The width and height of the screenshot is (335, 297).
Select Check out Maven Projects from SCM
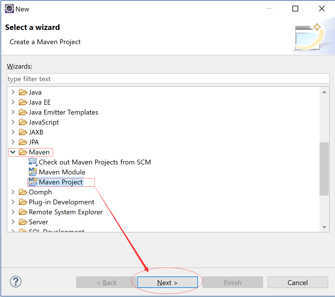pyautogui.click(x=95, y=162)
